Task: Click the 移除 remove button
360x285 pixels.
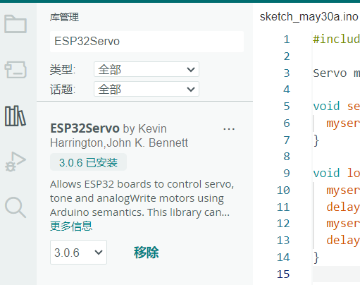Action: (x=147, y=253)
